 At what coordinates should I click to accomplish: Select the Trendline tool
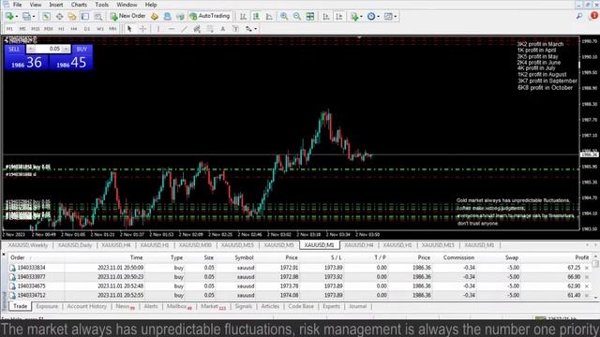(x=184, y=29)
